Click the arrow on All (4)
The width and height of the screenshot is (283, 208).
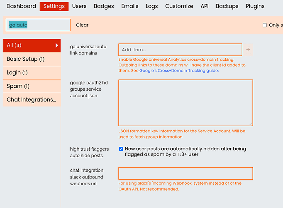[57, 45]
